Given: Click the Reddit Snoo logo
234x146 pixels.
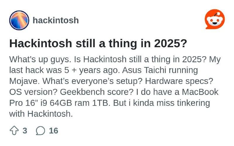Looking at the screenshot, I should (215, 19).
